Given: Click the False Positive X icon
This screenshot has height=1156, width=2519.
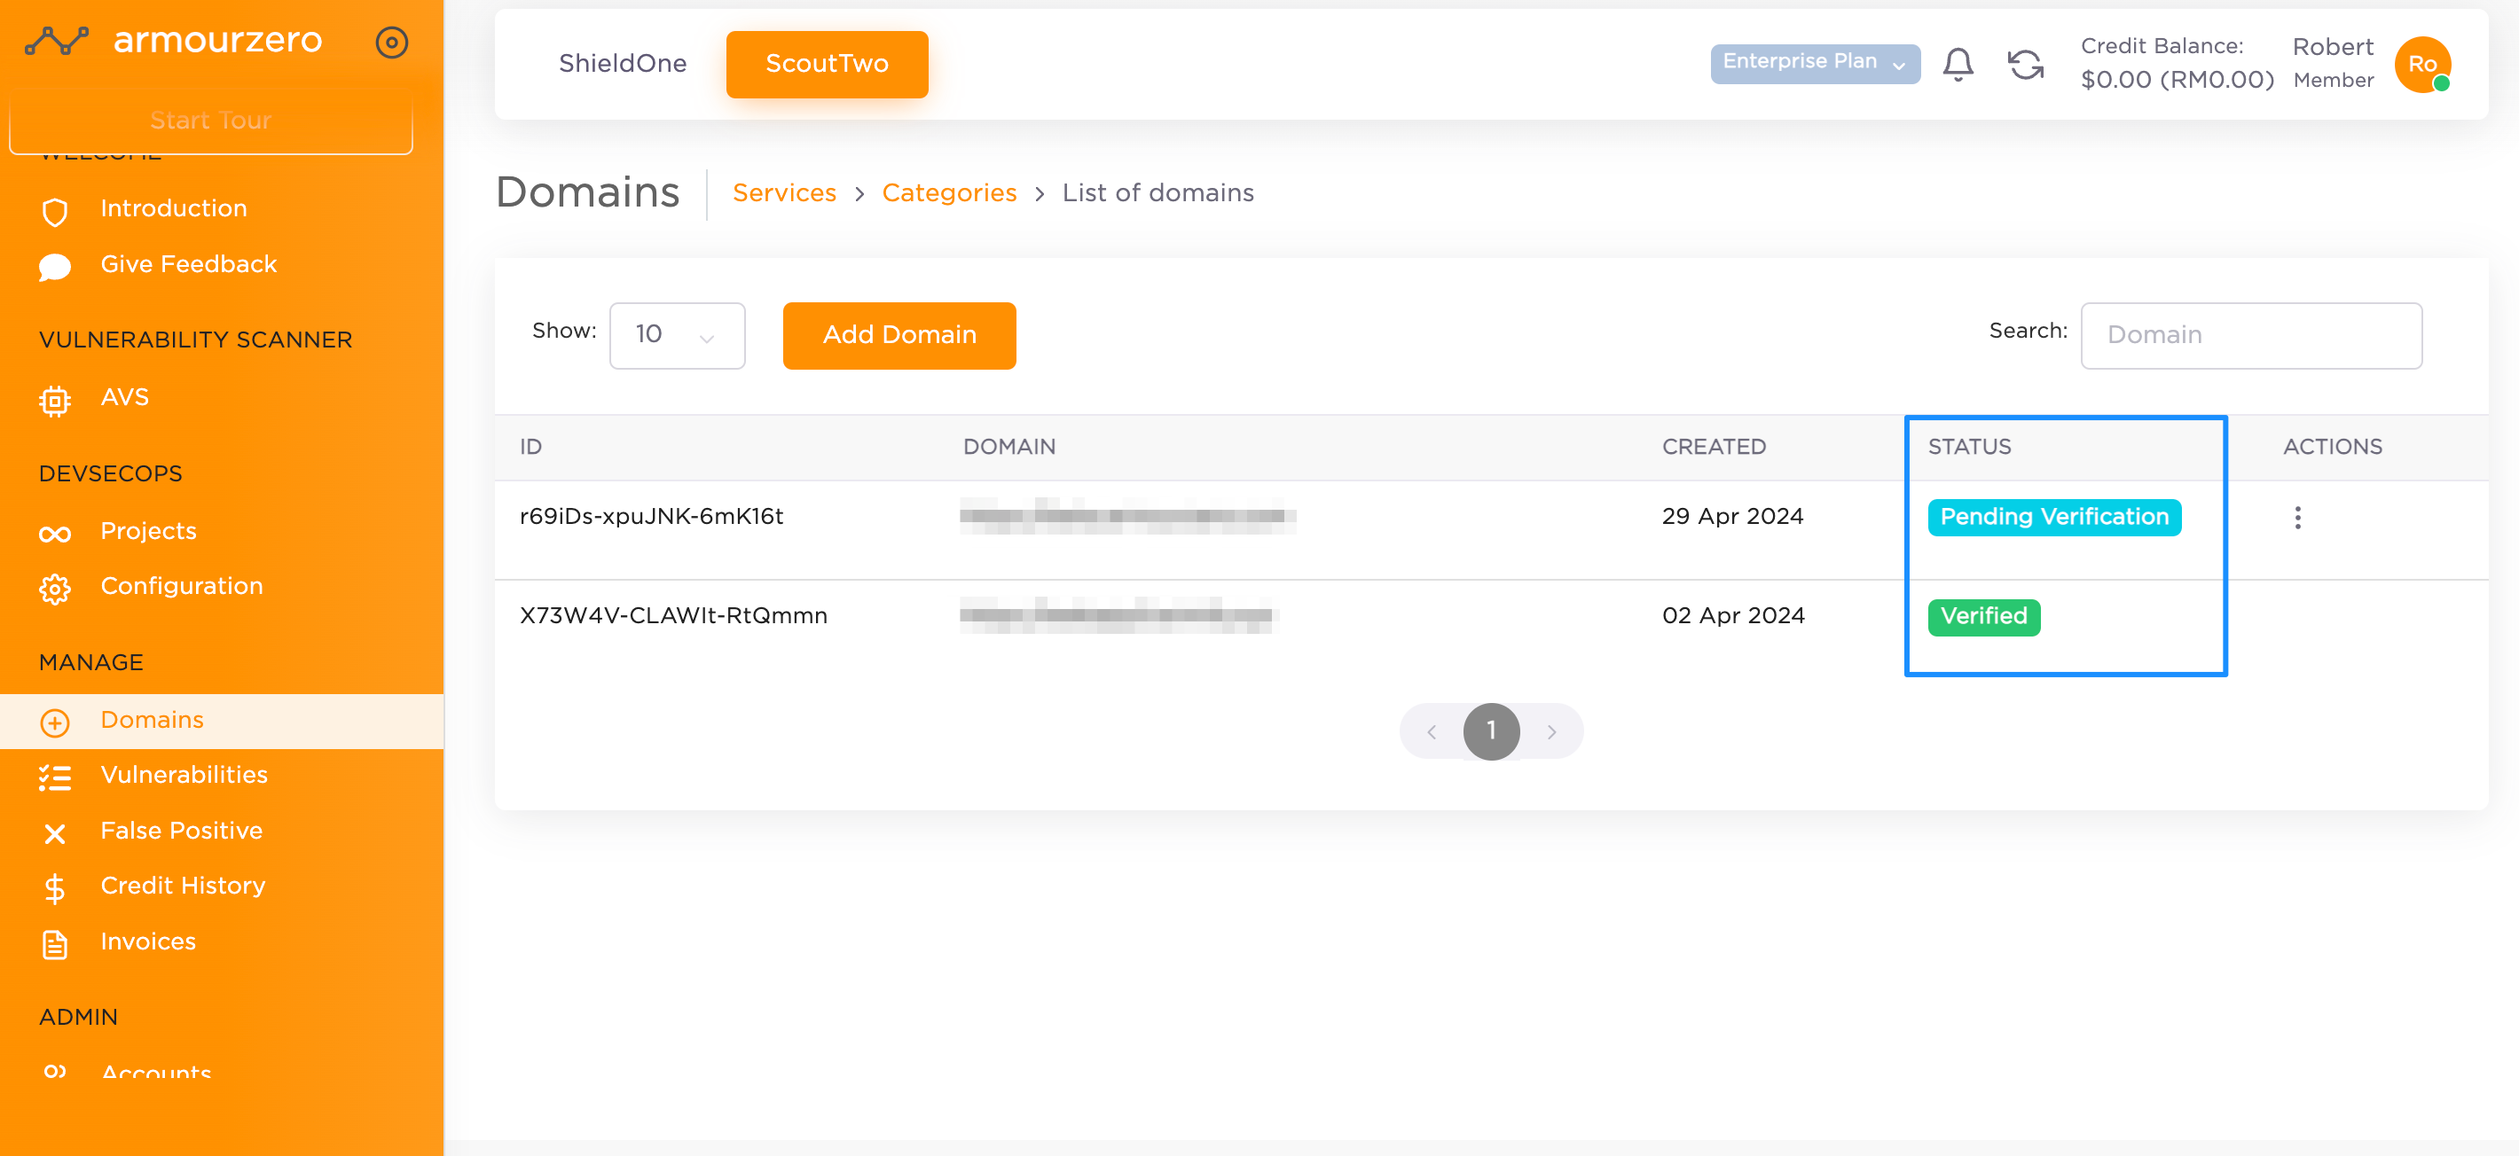Looking at the screenshot, I should [x=55, y=833].
